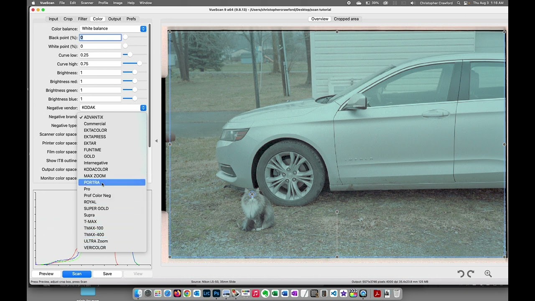
Task: Adjust the Curve high slider
Action: (x=139, y=64)
